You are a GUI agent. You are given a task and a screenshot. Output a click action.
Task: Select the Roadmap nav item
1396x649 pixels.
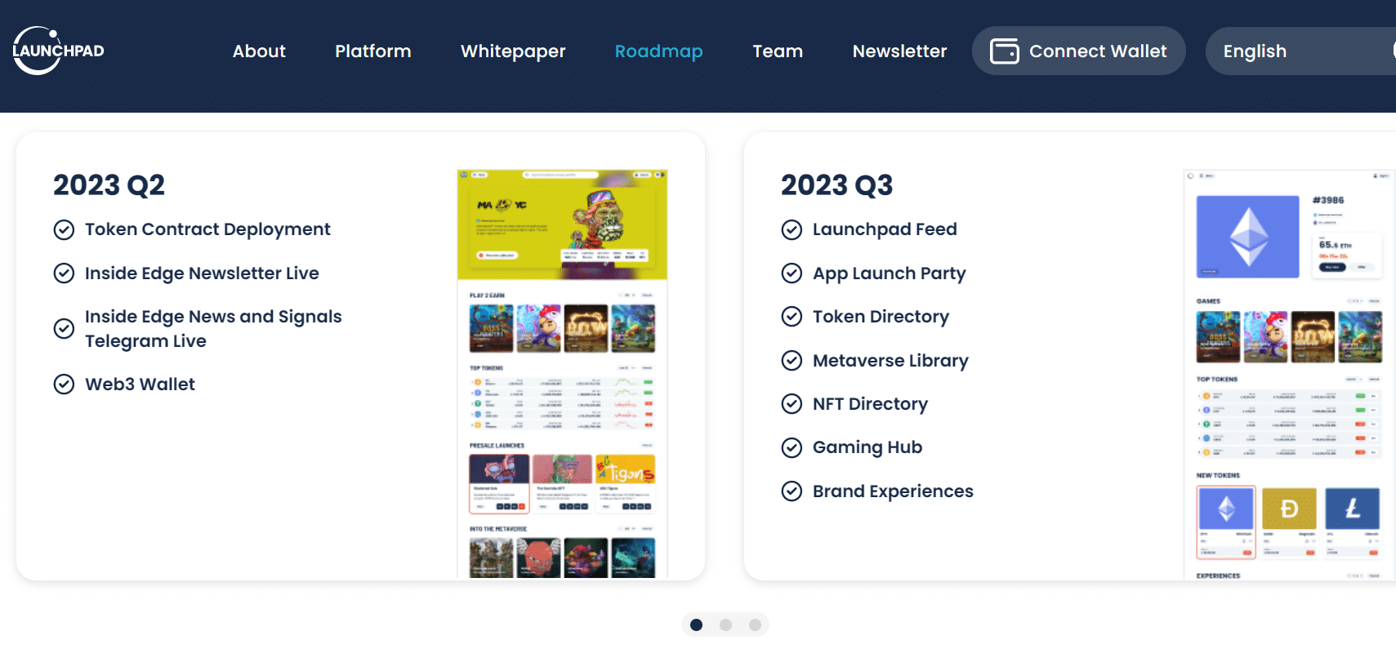coord(658,51)
